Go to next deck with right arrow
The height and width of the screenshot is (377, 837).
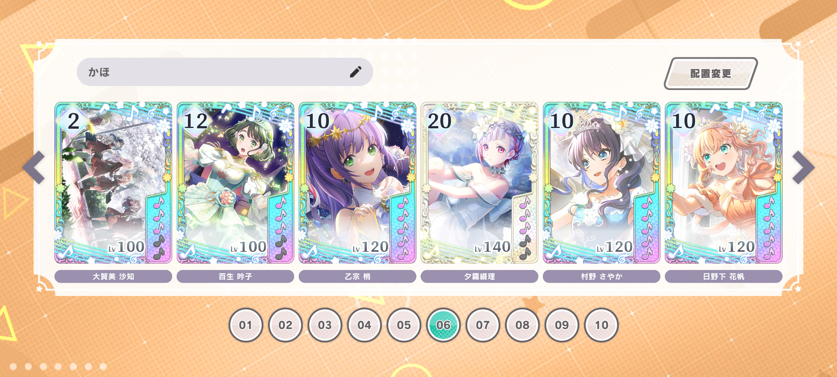click(803, 167)
